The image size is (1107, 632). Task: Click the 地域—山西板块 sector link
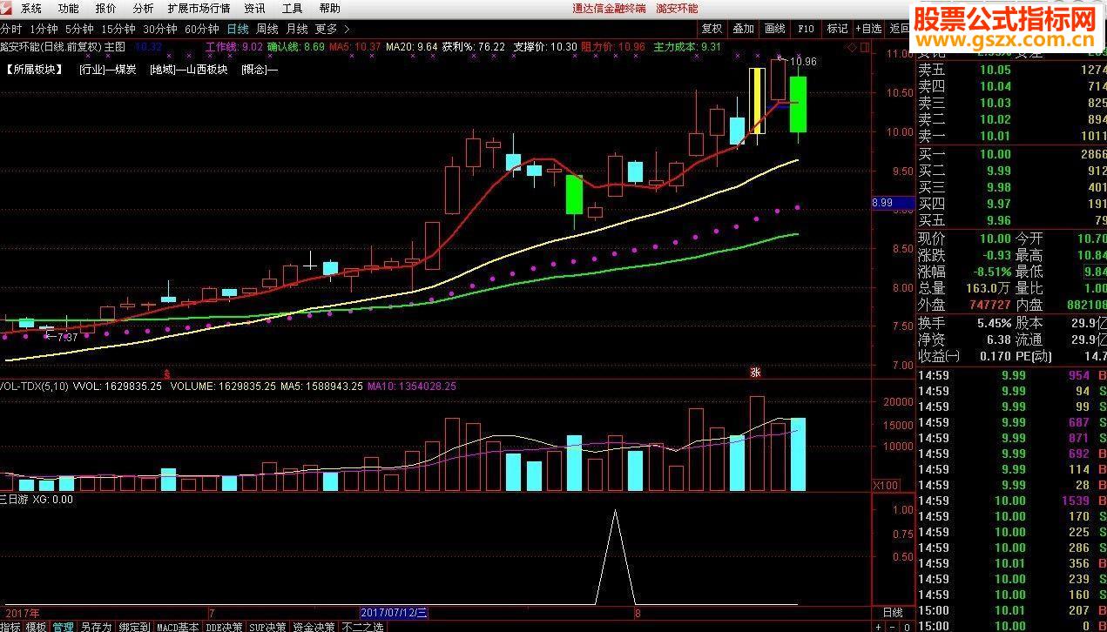pos(188,70)
